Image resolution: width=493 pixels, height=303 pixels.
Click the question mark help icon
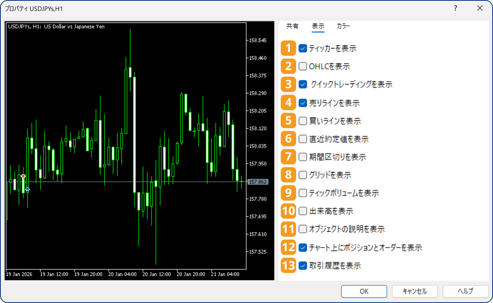455,8
